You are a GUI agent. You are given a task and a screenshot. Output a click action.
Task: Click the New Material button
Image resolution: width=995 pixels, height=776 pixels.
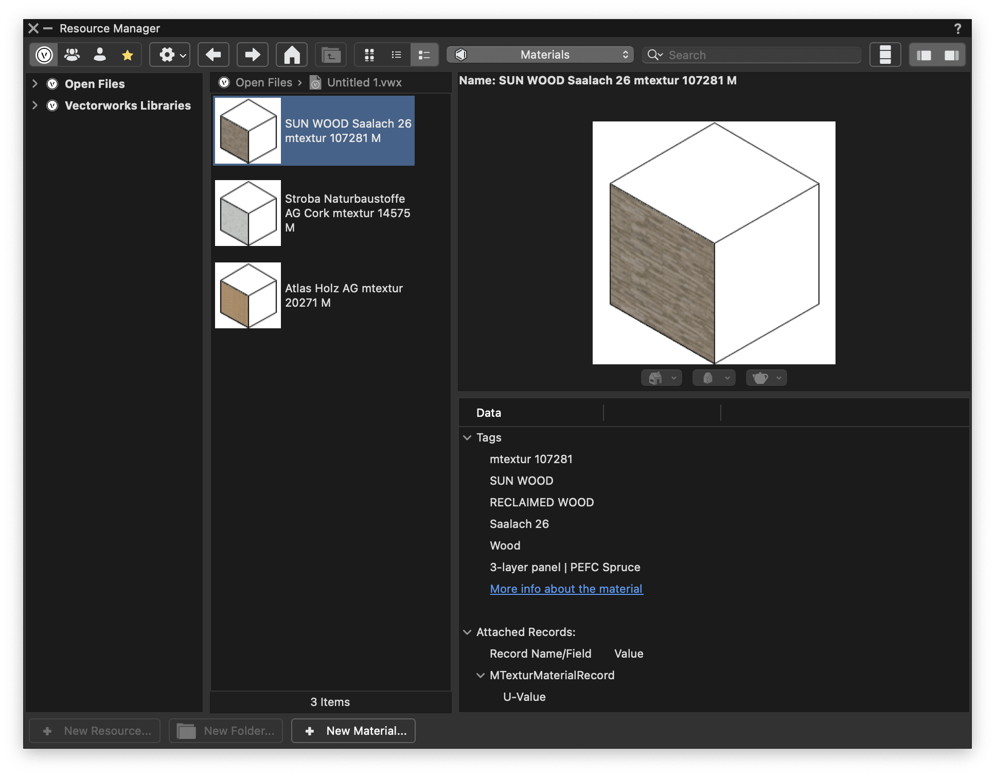coord(353,730)
